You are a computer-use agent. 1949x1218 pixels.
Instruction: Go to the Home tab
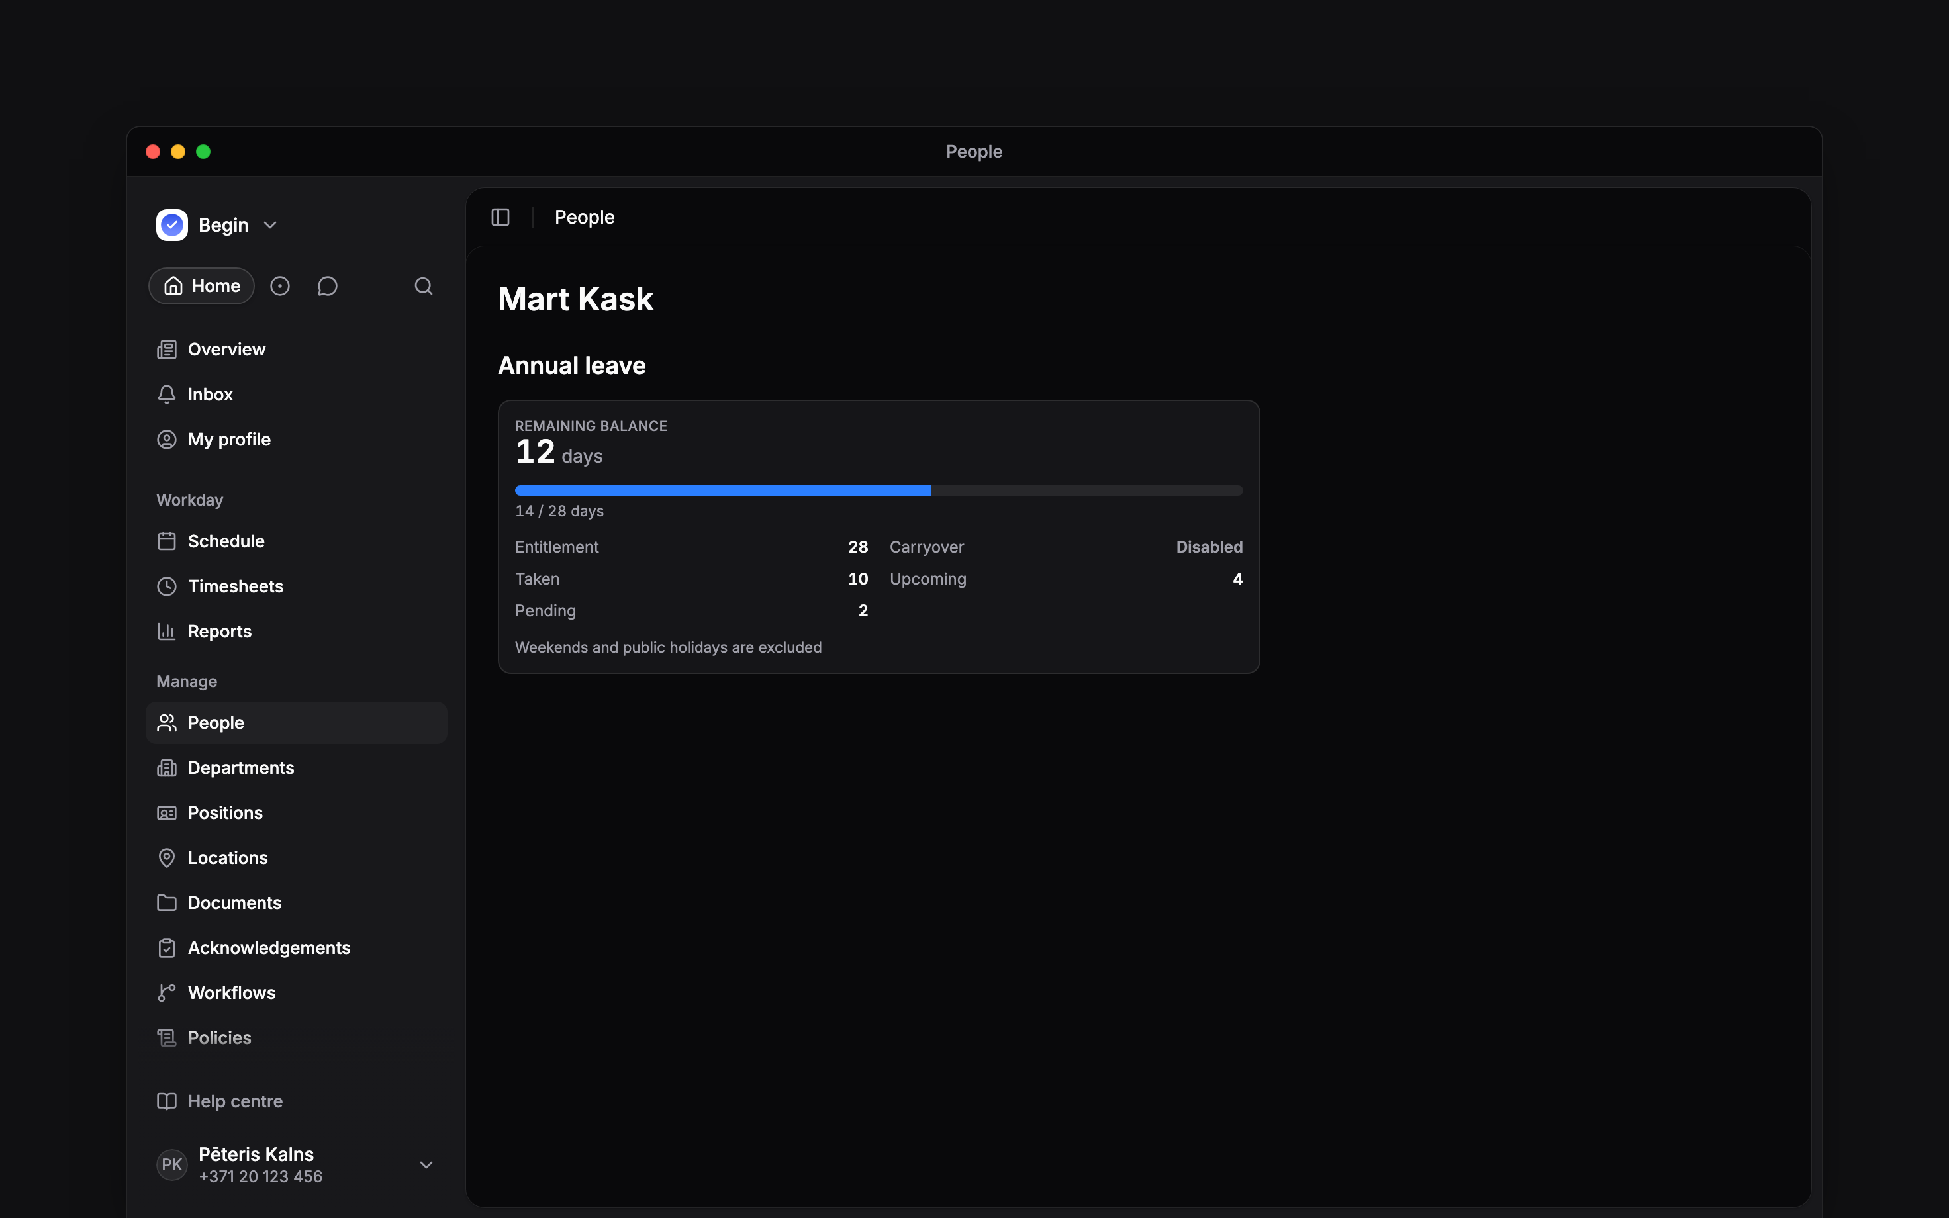click(201, 286)
